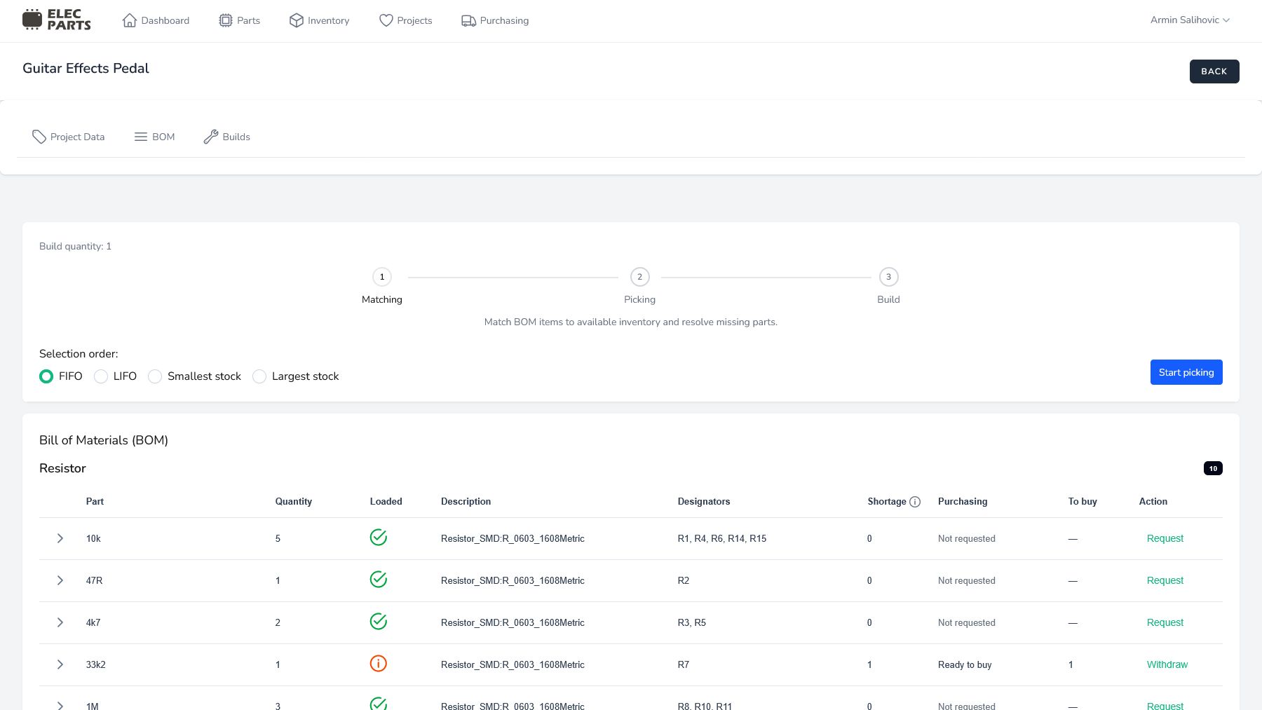Screen dimensions: 1262x710
Task: Click step 1 Matching in stepper
Action: click(x=382, y=277)
